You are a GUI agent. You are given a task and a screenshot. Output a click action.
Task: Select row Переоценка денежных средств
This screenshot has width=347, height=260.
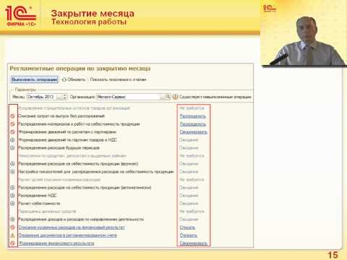(47, 212)
